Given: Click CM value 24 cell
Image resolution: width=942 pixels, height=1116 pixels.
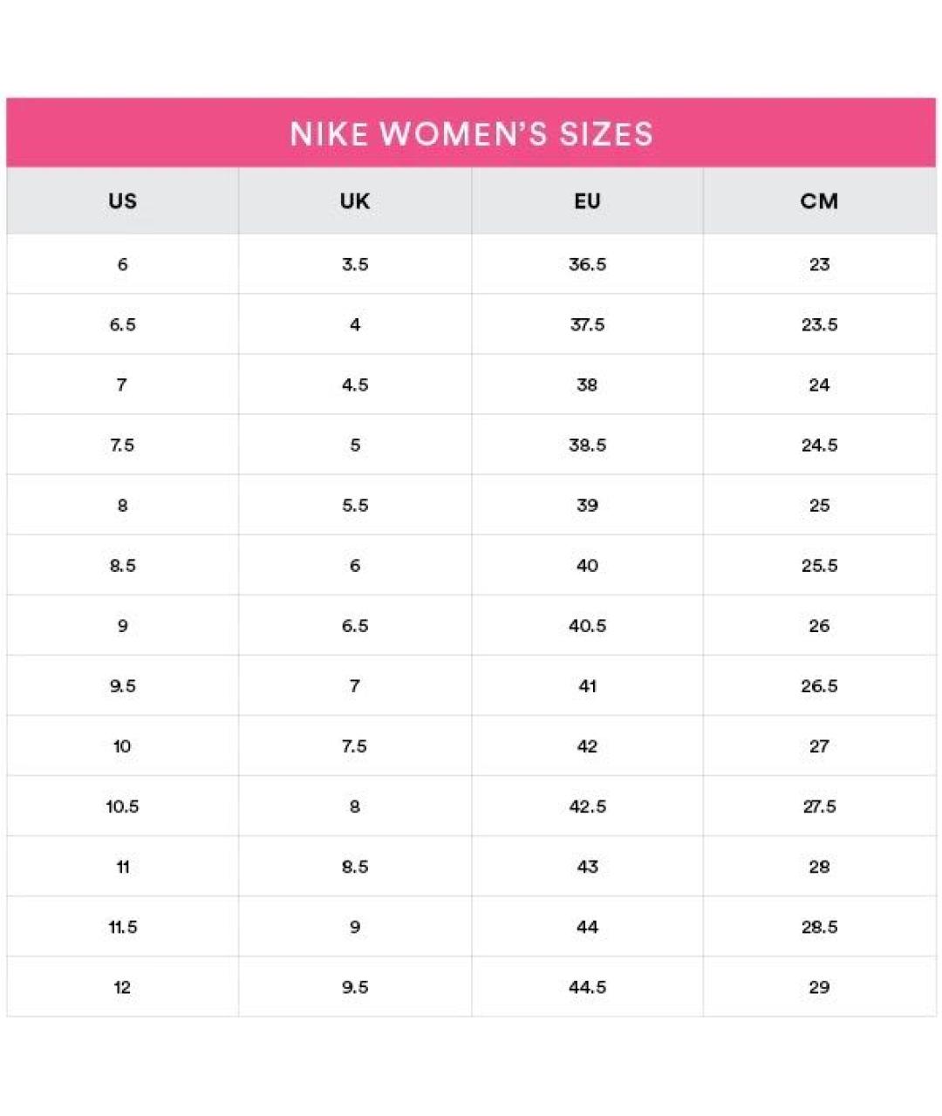Looking at the screenshot, I should coord(820,384).
